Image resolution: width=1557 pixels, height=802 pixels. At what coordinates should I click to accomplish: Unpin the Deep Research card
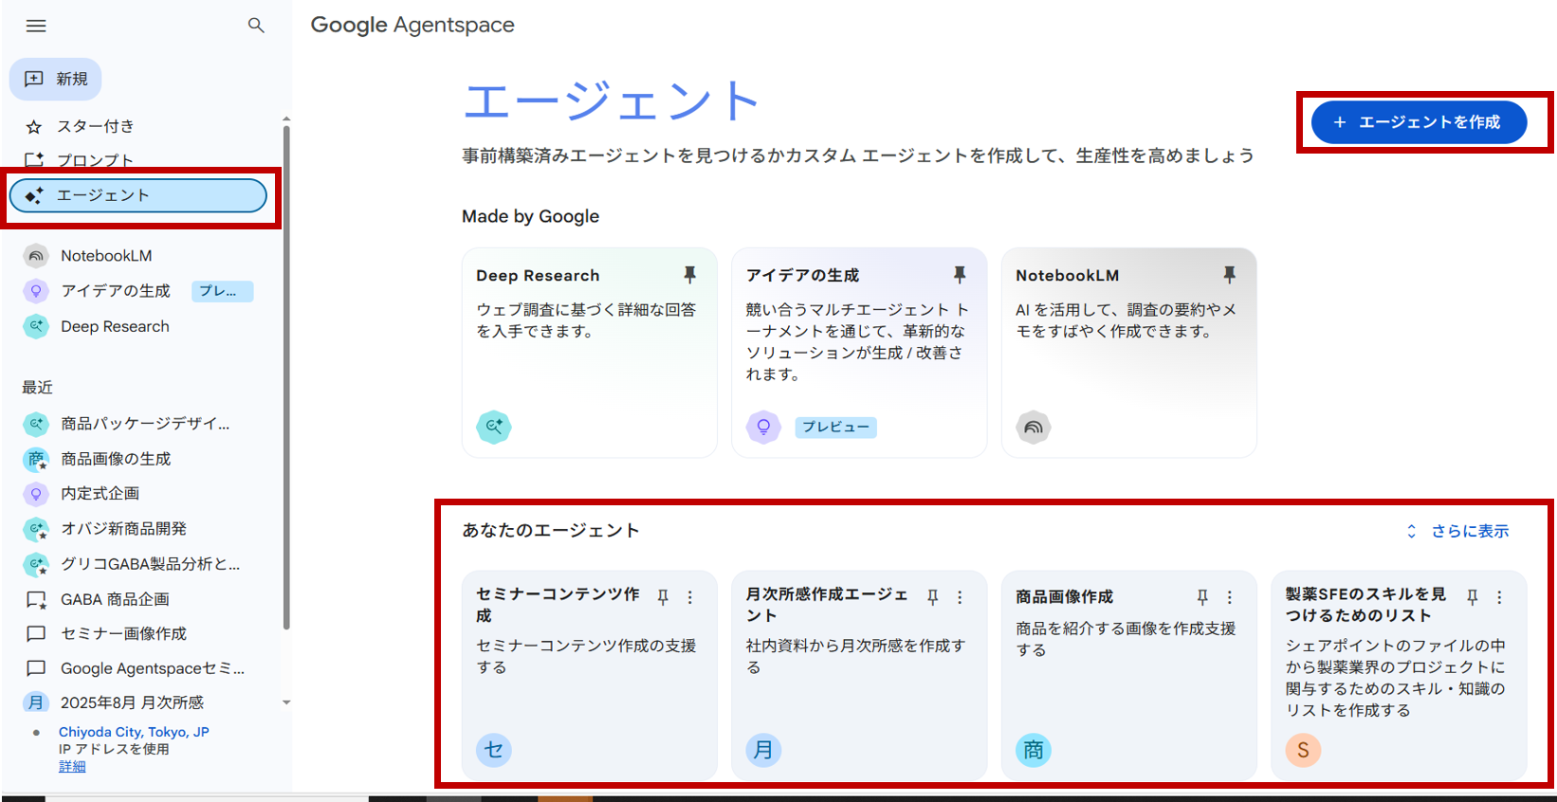[x=690, y=275]
